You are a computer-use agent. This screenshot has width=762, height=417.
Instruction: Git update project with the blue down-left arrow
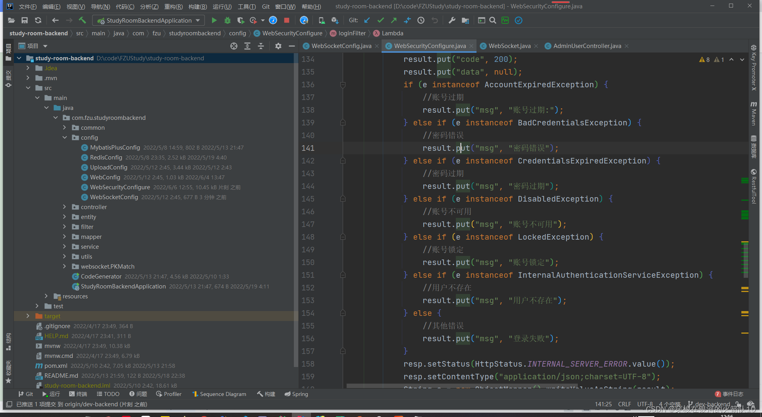(x=367, y=20)
